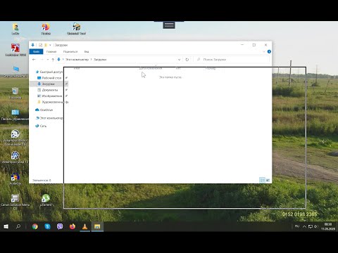
Task: Switch to details view icon in status bar
Action: pos(262,180)
